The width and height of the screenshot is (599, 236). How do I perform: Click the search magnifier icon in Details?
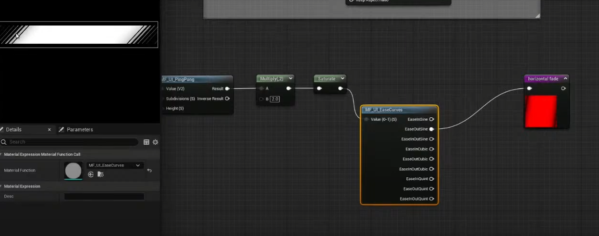coord(4,142)
